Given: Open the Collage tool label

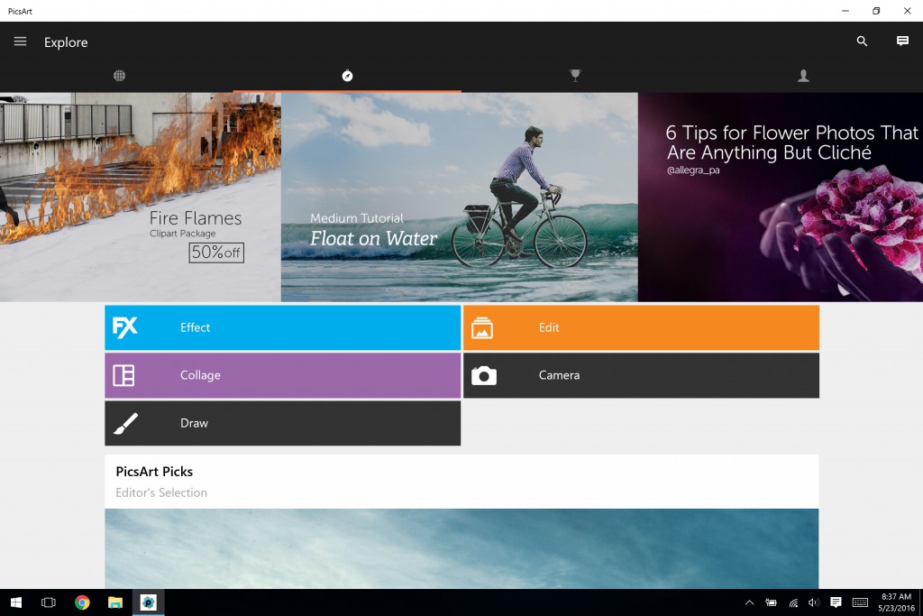Looking at the screenshot, I should pyautogui.click(x=200, y=375).
